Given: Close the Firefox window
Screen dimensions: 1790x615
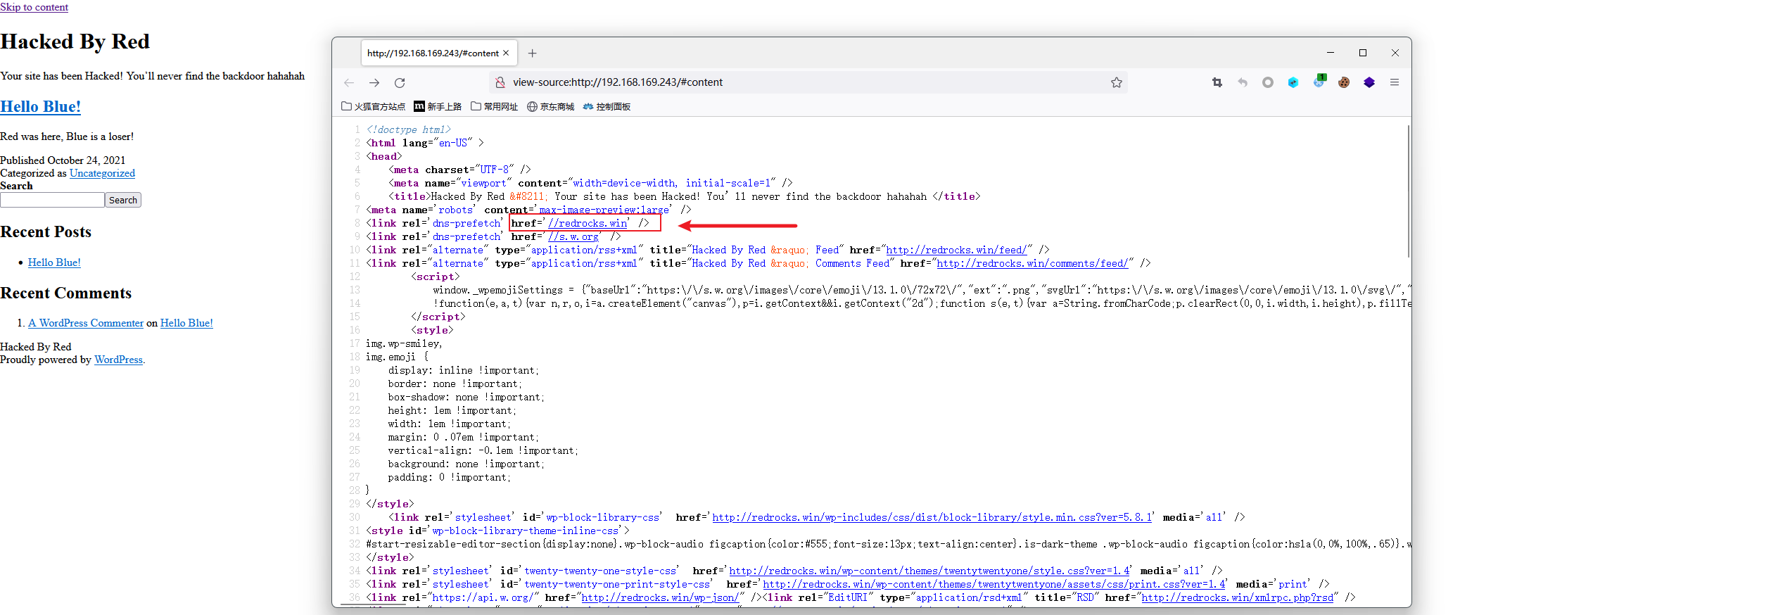Looking at the screenshot, I should (x=1395, y=53).
